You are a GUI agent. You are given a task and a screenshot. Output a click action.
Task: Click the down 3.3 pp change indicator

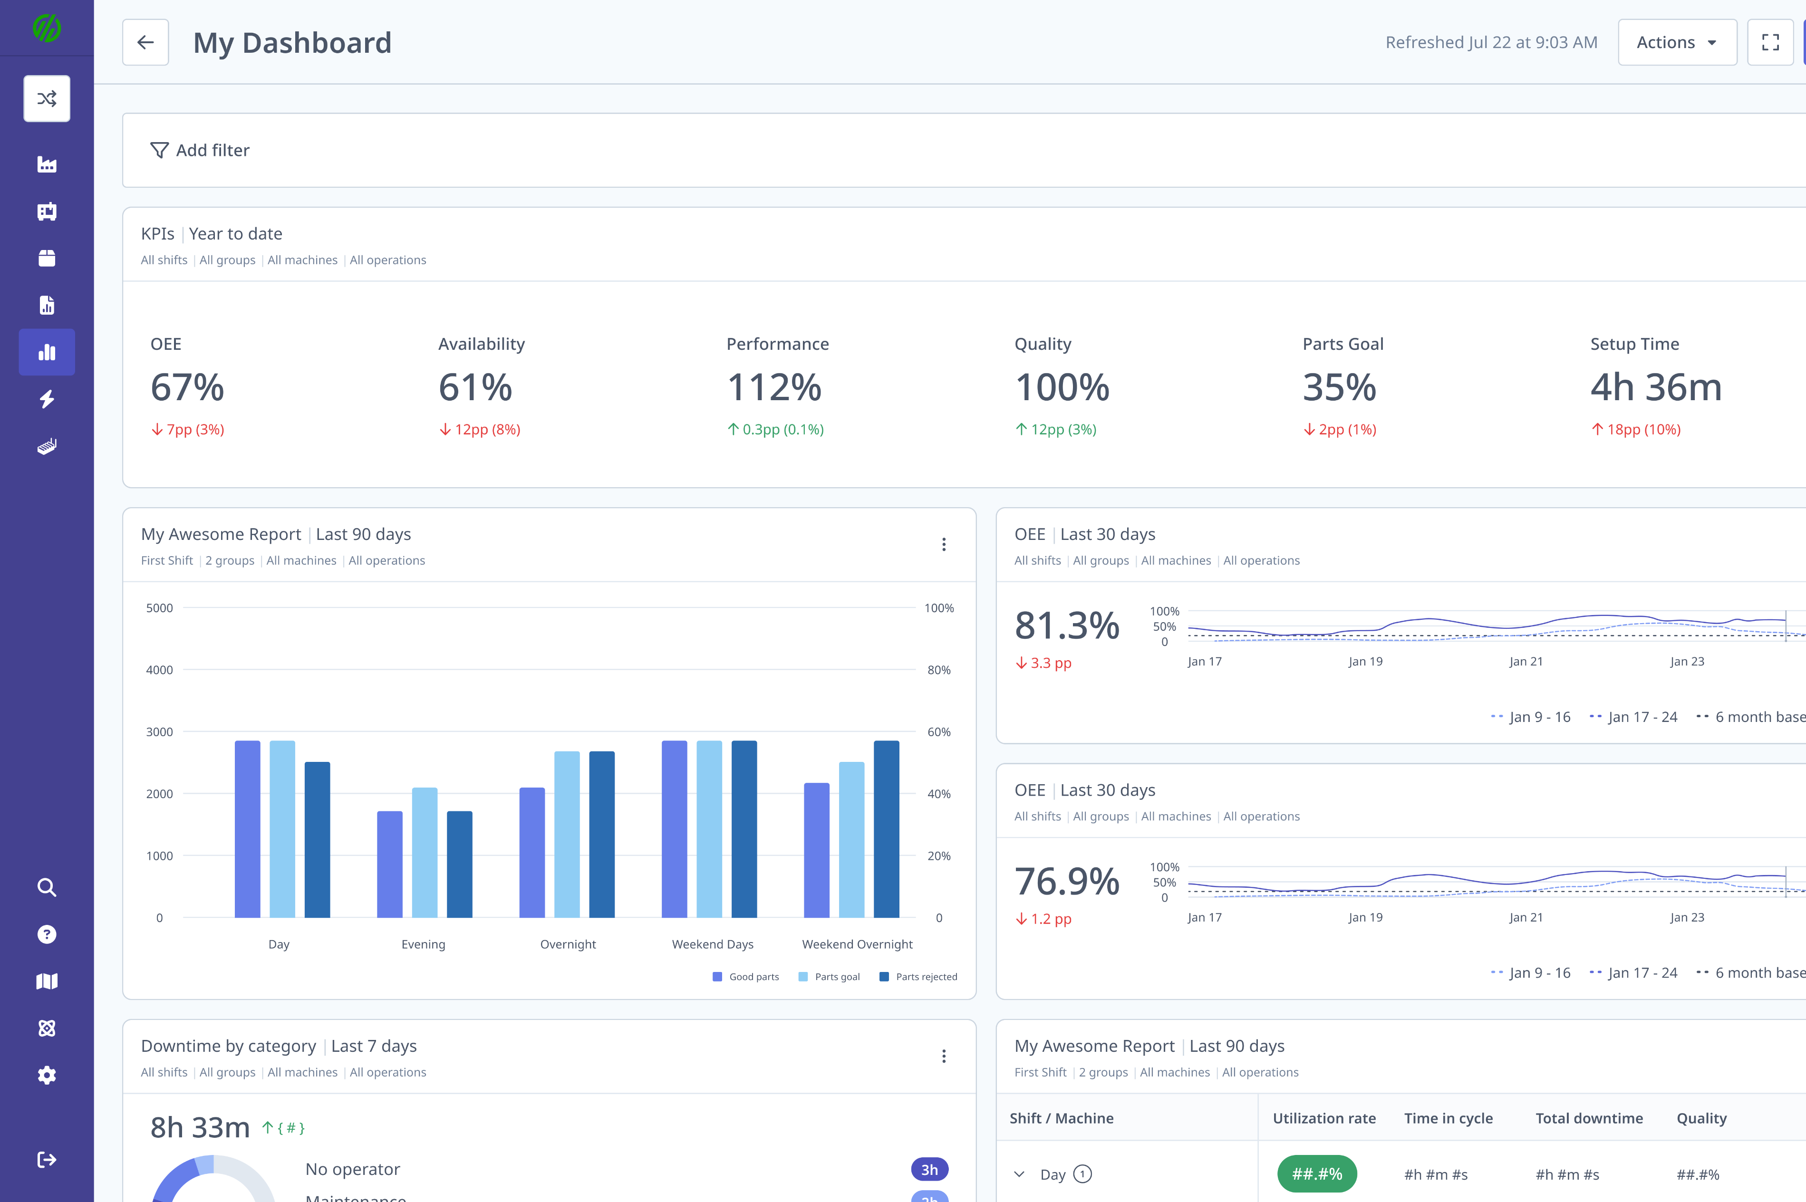coord(1043,663)
